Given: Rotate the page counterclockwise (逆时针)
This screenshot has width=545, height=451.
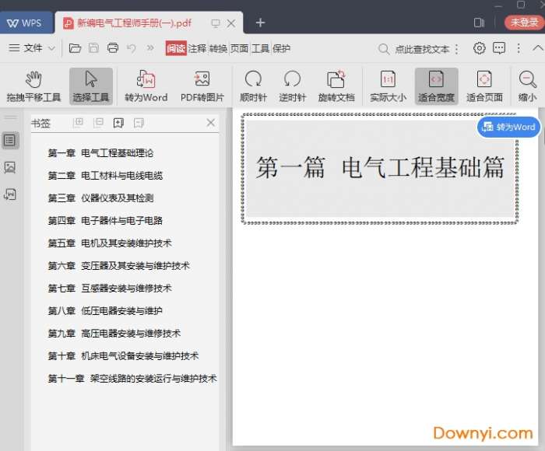Looking at the screenshot, I should (x=292, y=86).
